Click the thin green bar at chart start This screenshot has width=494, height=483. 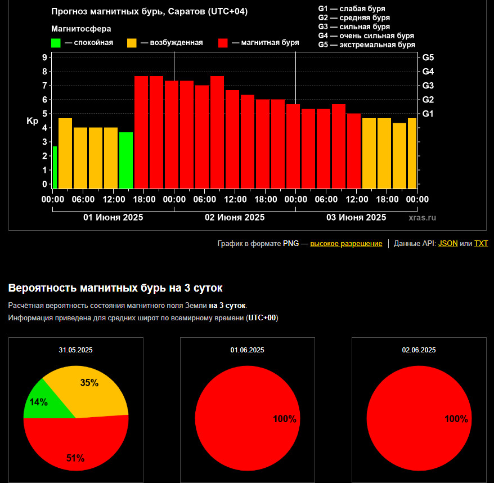tap(55, 167)
